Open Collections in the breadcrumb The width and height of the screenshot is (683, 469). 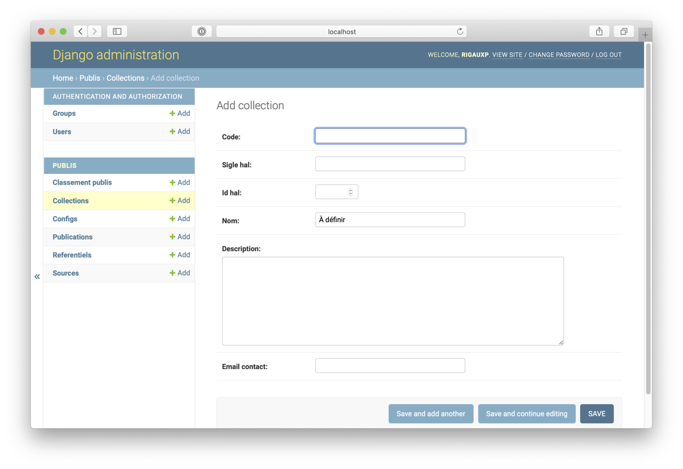tap(126, 78)
